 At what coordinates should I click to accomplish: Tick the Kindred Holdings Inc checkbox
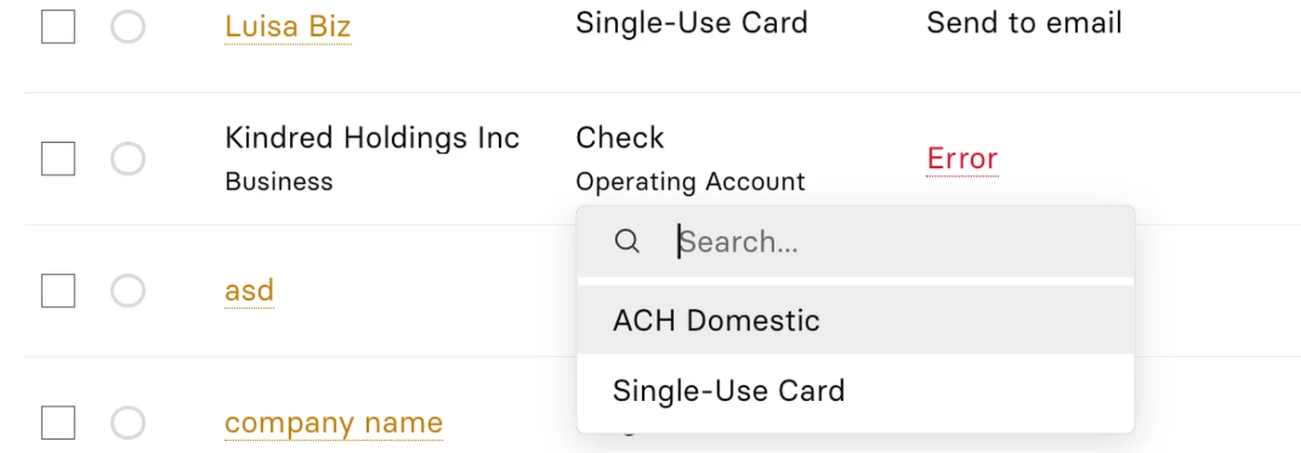(x=58, y=159)
